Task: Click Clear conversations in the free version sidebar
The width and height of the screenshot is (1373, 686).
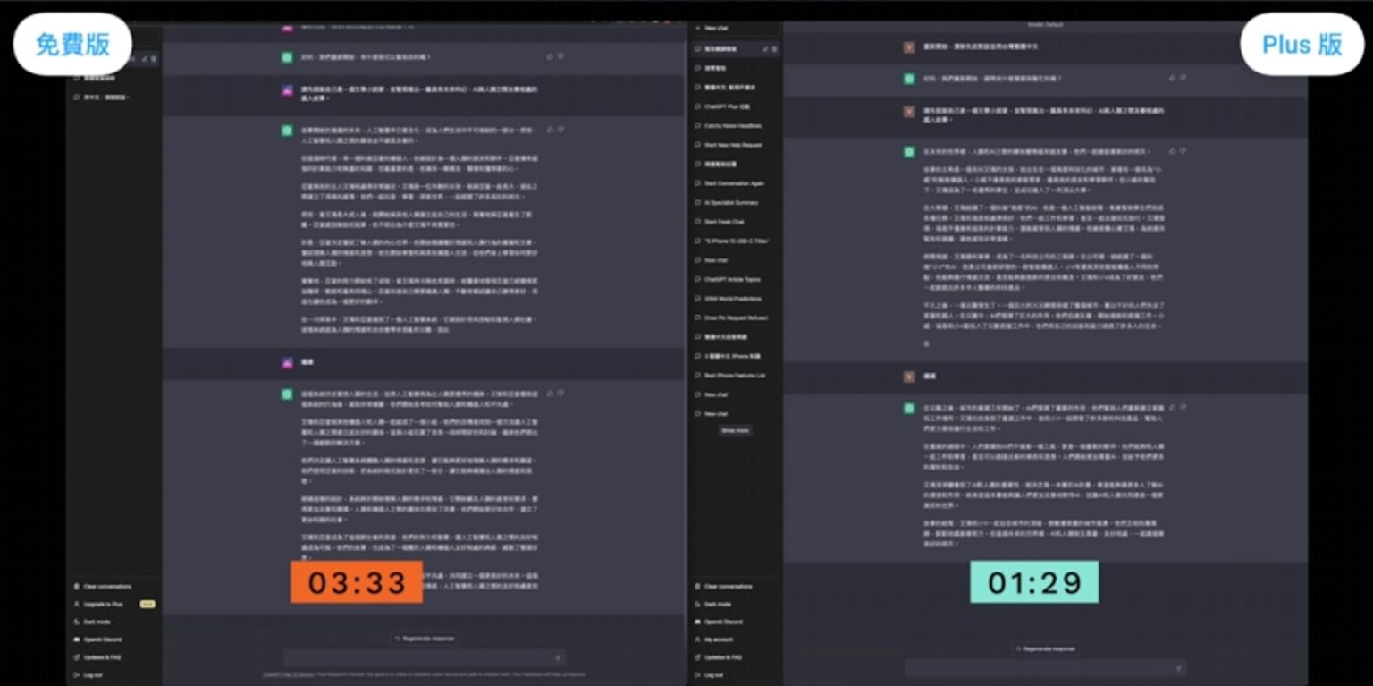Action: coord(107,587)
